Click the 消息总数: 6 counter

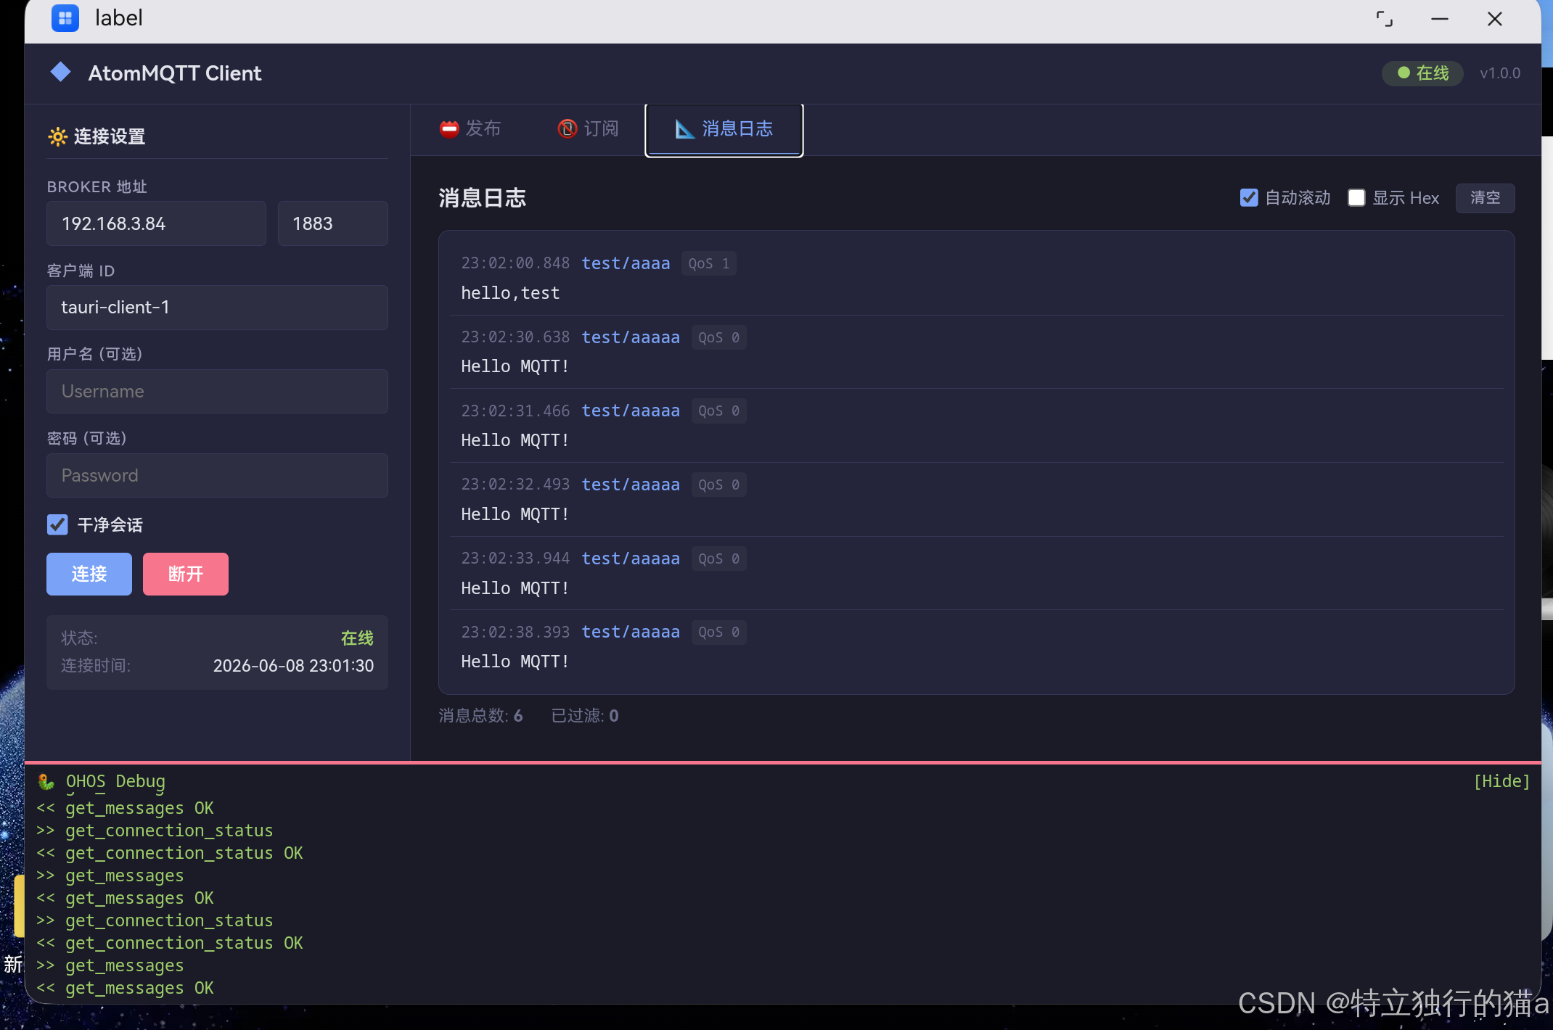tap(480, 716)
